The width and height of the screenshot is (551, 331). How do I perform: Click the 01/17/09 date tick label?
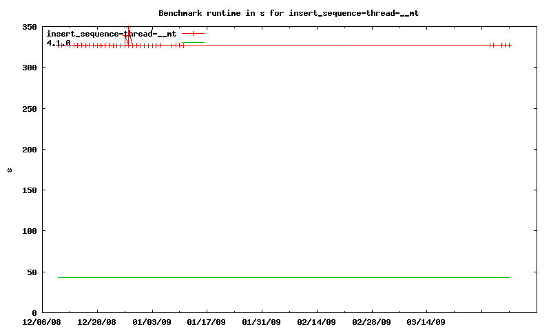click(x=207, y=321)
